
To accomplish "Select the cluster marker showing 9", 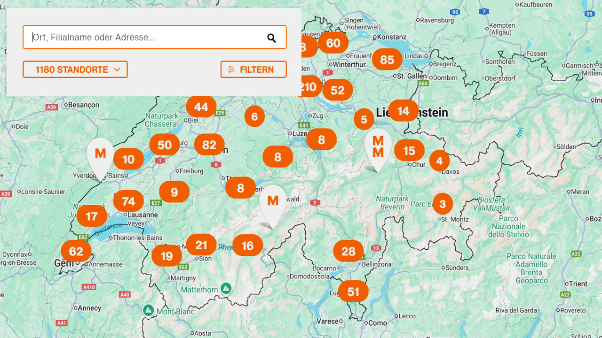I will [x=174, y=192].
